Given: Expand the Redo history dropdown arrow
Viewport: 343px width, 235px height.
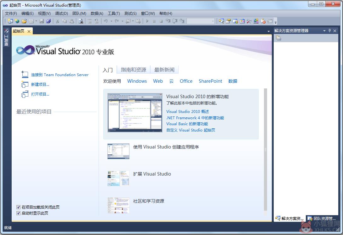Looking at the screenshot, I should [122, 21].
